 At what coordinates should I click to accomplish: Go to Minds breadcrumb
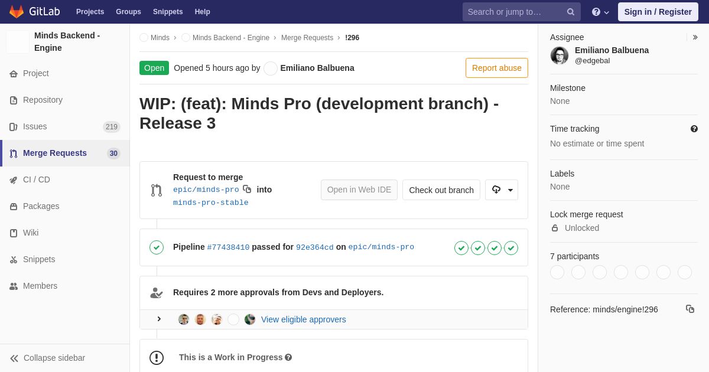coord(160,38)
